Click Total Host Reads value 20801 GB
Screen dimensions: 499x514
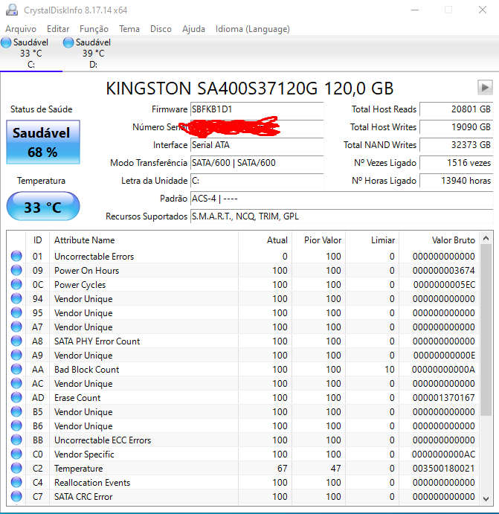coord(456,109)
